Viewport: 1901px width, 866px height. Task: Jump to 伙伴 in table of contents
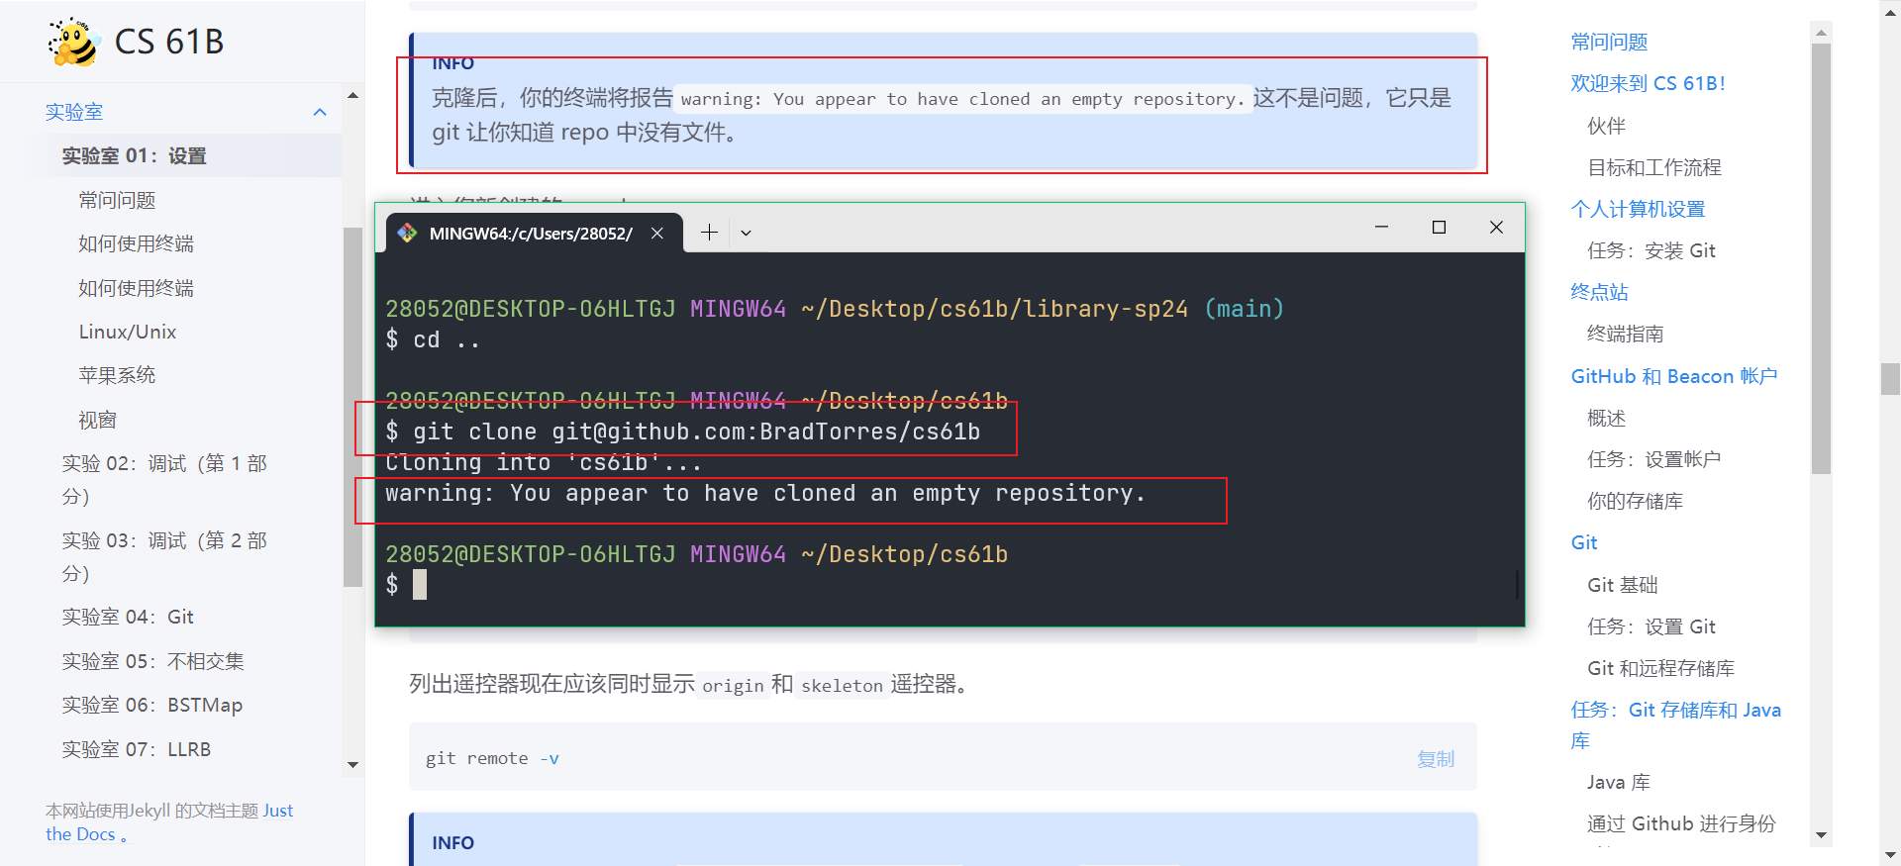(1606, 126)
